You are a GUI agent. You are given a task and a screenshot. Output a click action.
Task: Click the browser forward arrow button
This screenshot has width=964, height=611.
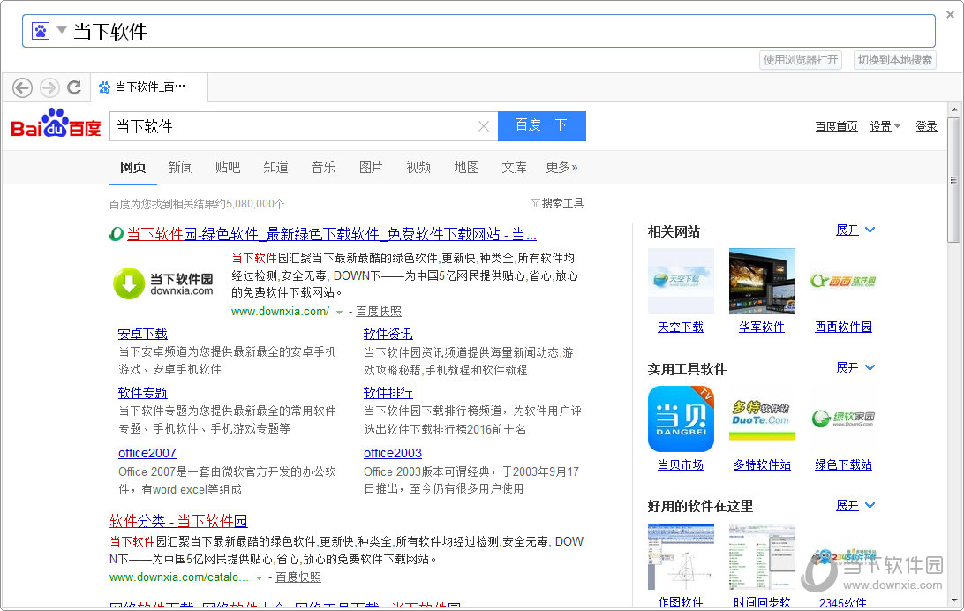pyautogui.click(x=49, y=87)
